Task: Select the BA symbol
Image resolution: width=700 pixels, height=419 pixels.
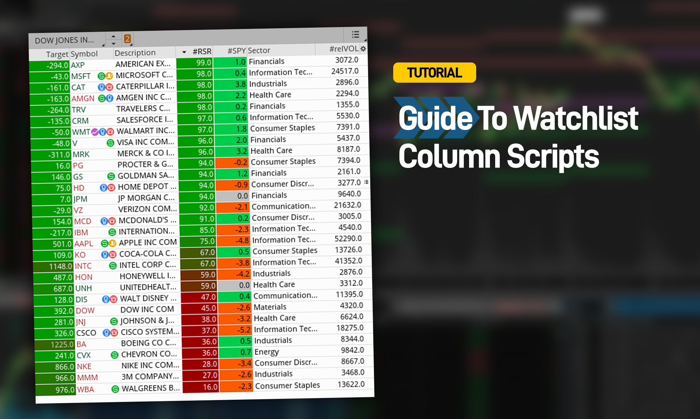Action: pyautogui.click(x=81, y=344)
